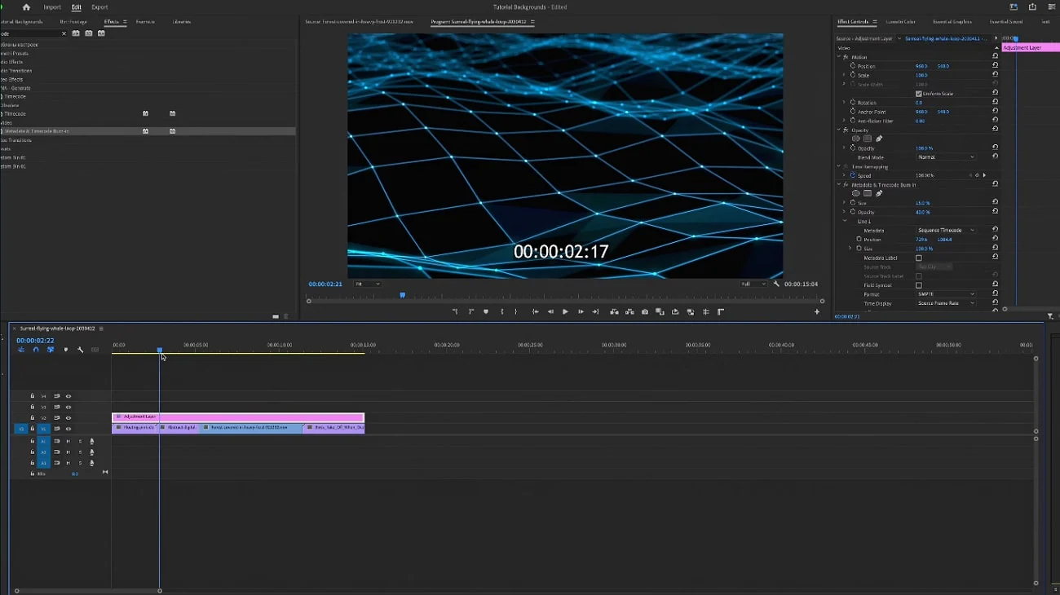The image size is (1060, 595).
Task: Toggle nest sequence insert mode in timeline
Action: point(21,350)
